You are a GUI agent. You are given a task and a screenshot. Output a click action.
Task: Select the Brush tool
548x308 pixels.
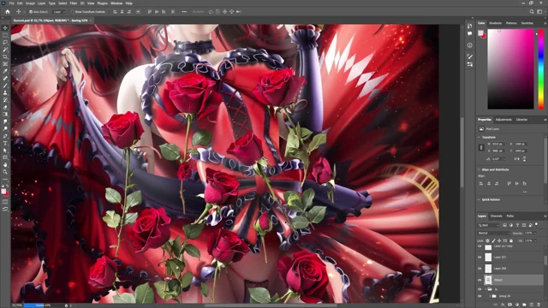[x=5, y=86]
